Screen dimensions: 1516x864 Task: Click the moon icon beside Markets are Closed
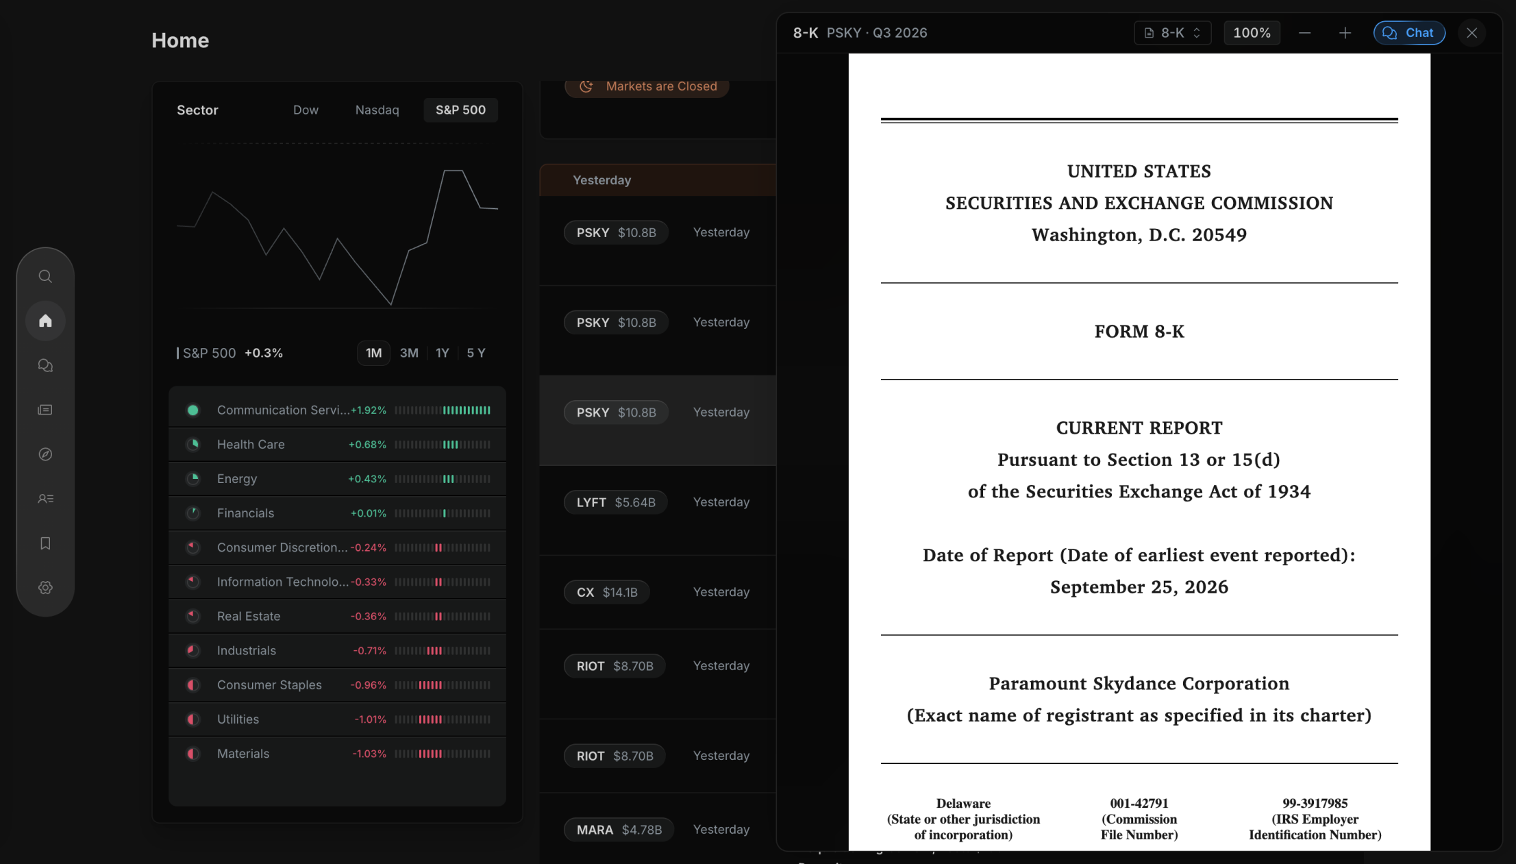click(x=586, y=86)
